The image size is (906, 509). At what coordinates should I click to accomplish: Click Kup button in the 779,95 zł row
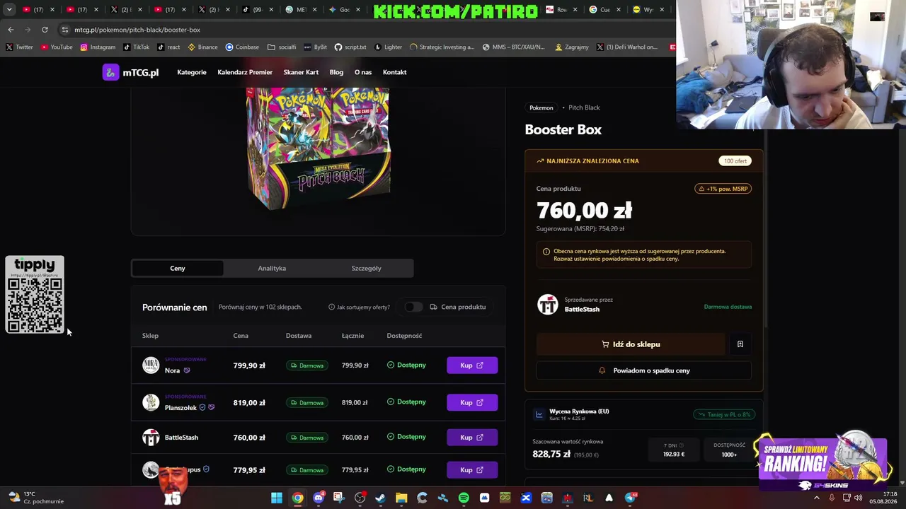472,470
